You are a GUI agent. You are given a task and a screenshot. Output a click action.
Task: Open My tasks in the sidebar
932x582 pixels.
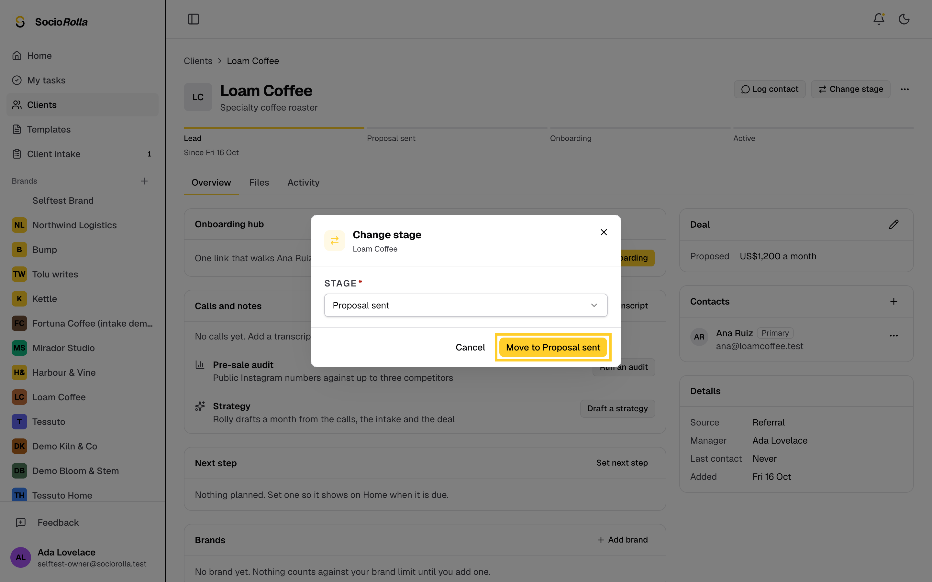[x=83, y=81]
